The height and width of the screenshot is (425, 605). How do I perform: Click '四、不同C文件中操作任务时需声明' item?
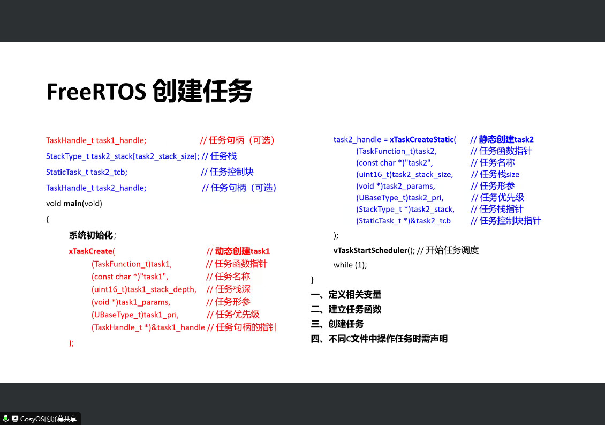click(379, 339)
